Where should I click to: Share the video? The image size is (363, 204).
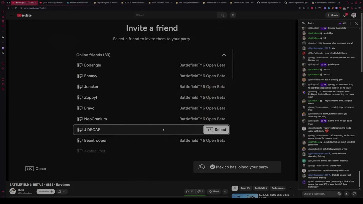214,192
